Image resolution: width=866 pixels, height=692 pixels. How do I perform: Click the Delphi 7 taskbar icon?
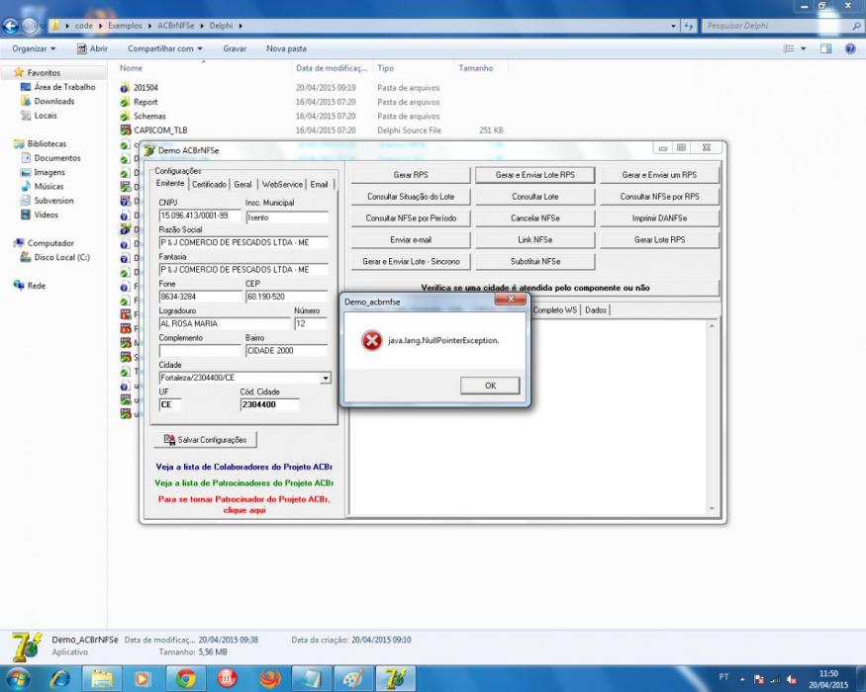click(x=394, y=678)
